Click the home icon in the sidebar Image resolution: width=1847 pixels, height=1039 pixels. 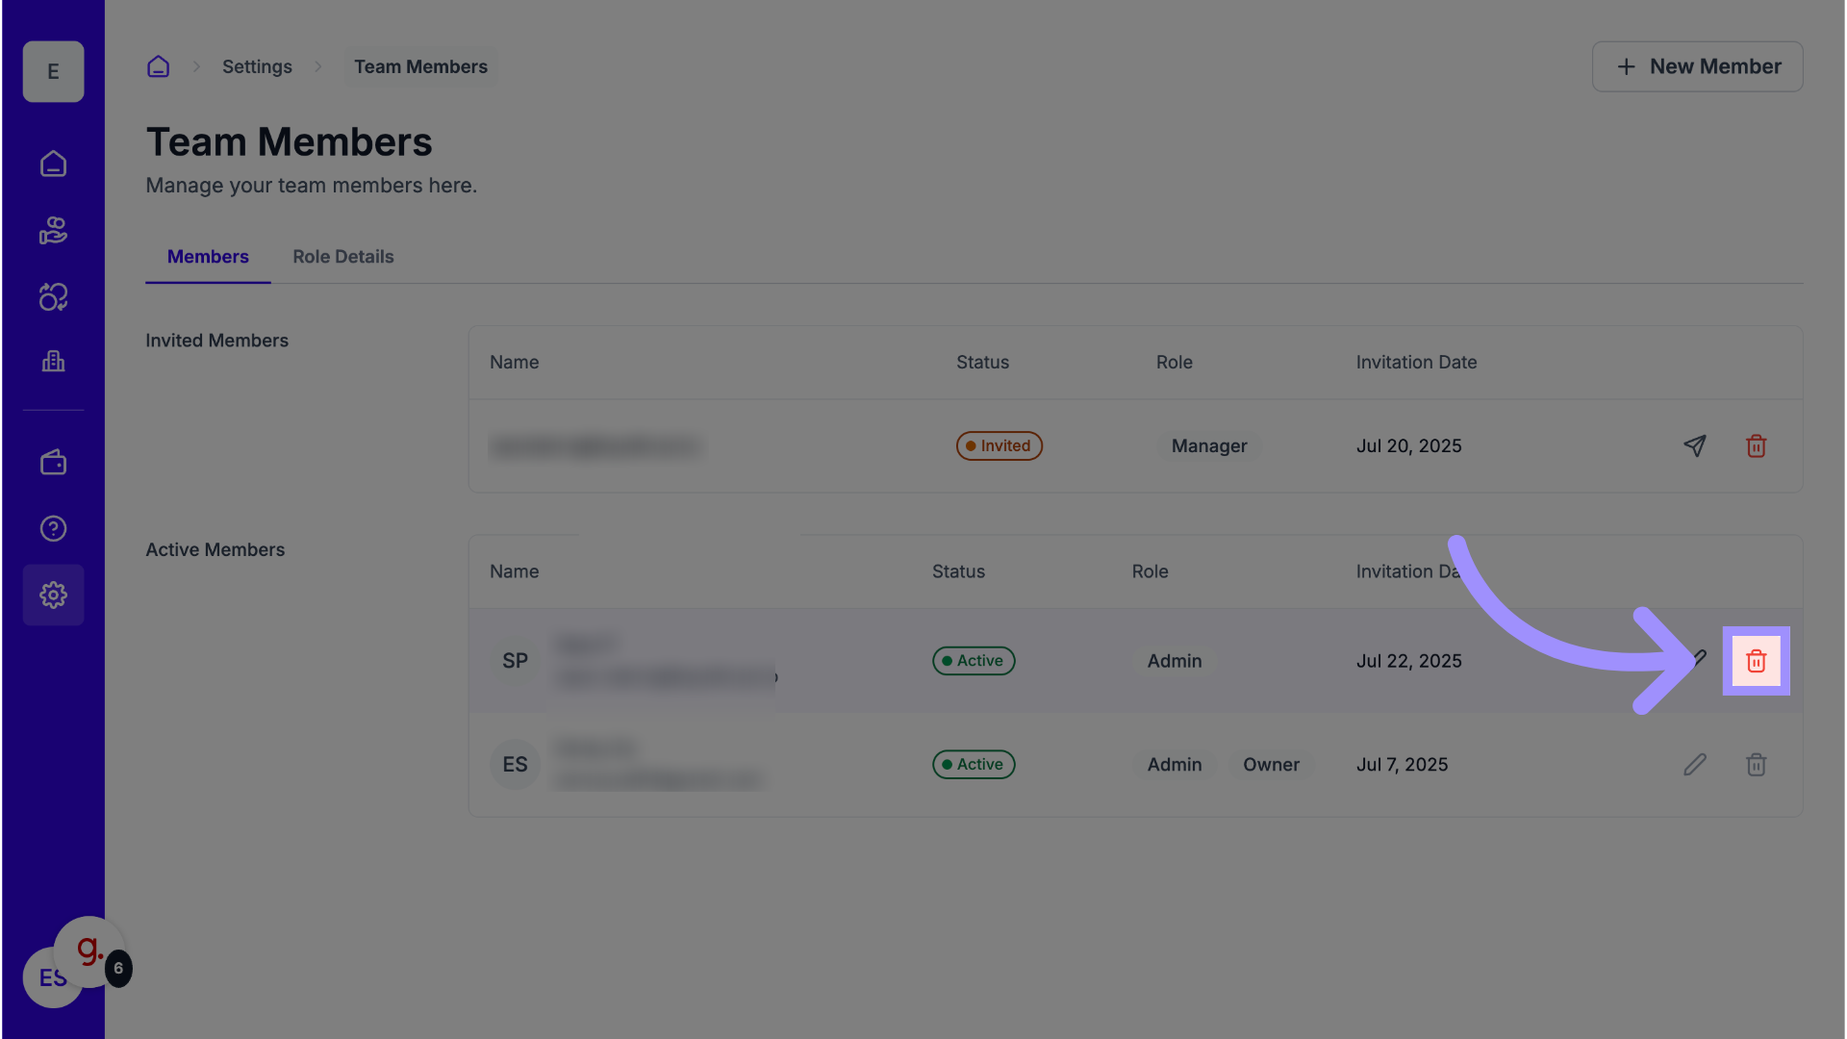coord(53,164)
